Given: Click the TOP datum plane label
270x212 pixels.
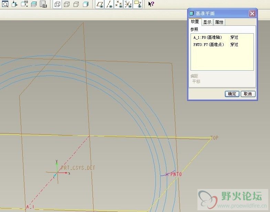Looking at the screenshot, I should click(x=215, y=138).
